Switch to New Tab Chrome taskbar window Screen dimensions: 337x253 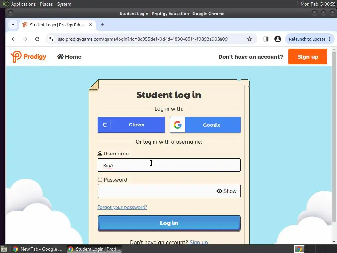[x=38, y=249]
